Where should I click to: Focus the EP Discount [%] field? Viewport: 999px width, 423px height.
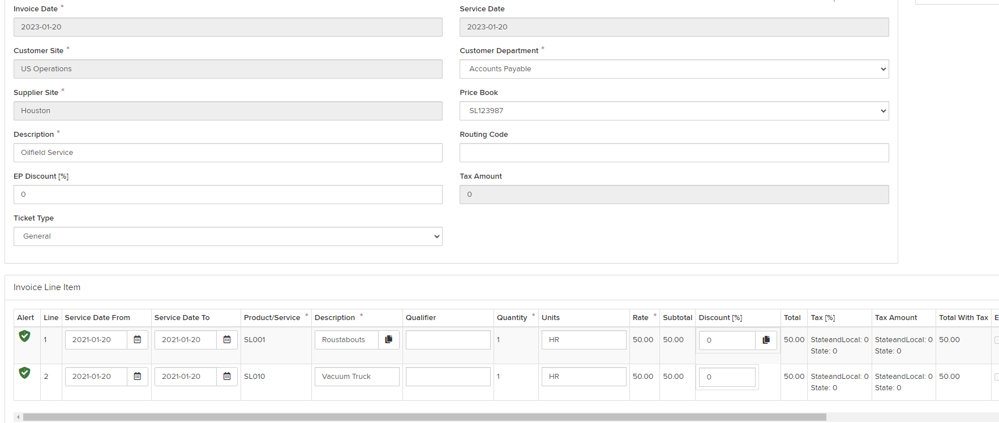228,195
